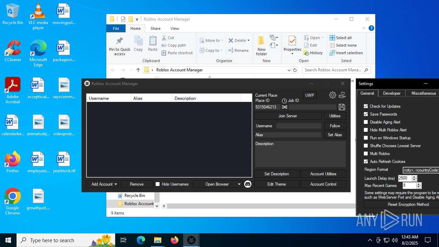The image size is (439, 247).
Task: Click the donate heart-hand icon
Action: point(342,95)
